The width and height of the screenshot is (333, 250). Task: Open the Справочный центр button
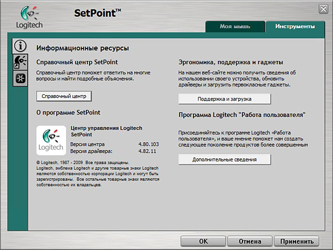pyautogui.click(x=64, y=96)
